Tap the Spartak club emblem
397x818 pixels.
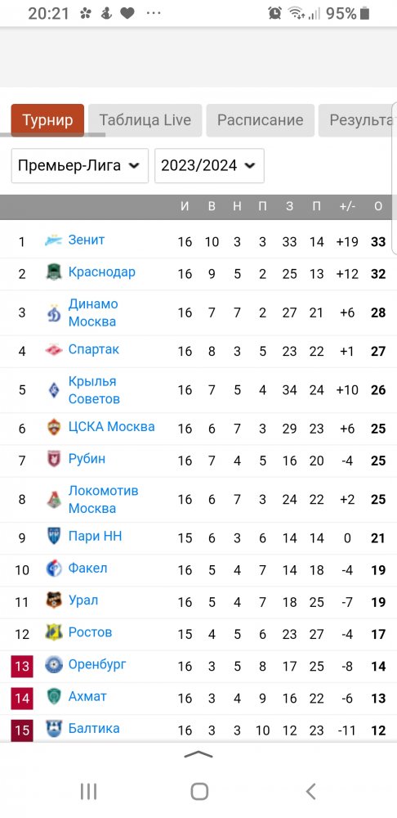[x=54, y=351]
